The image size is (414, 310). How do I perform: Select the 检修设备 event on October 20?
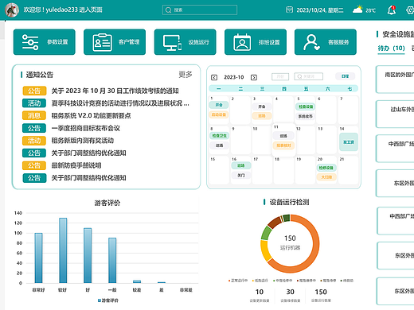coord(326,168)
